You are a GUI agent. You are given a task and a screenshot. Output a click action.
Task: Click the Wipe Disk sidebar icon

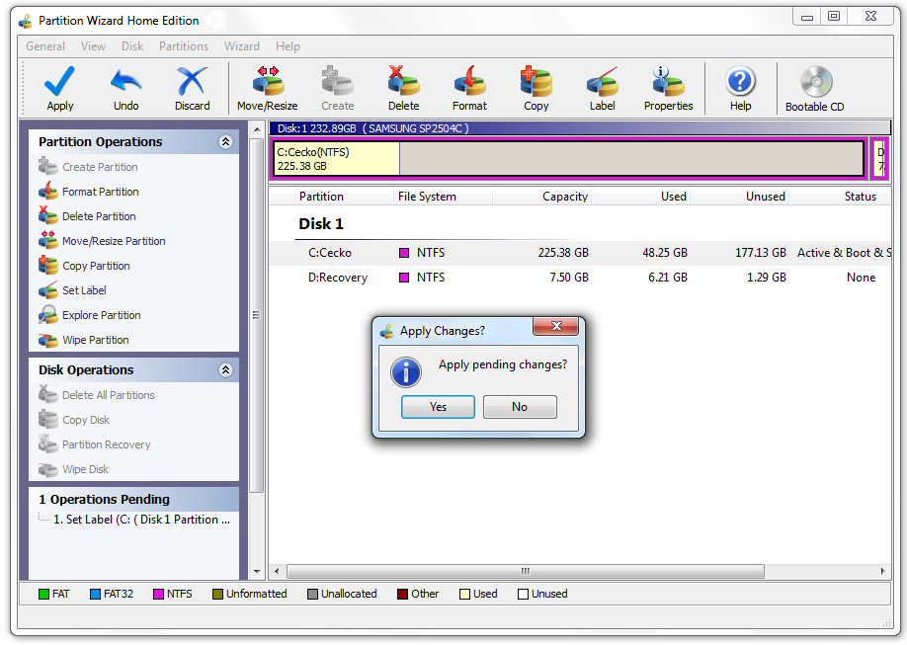48,469
